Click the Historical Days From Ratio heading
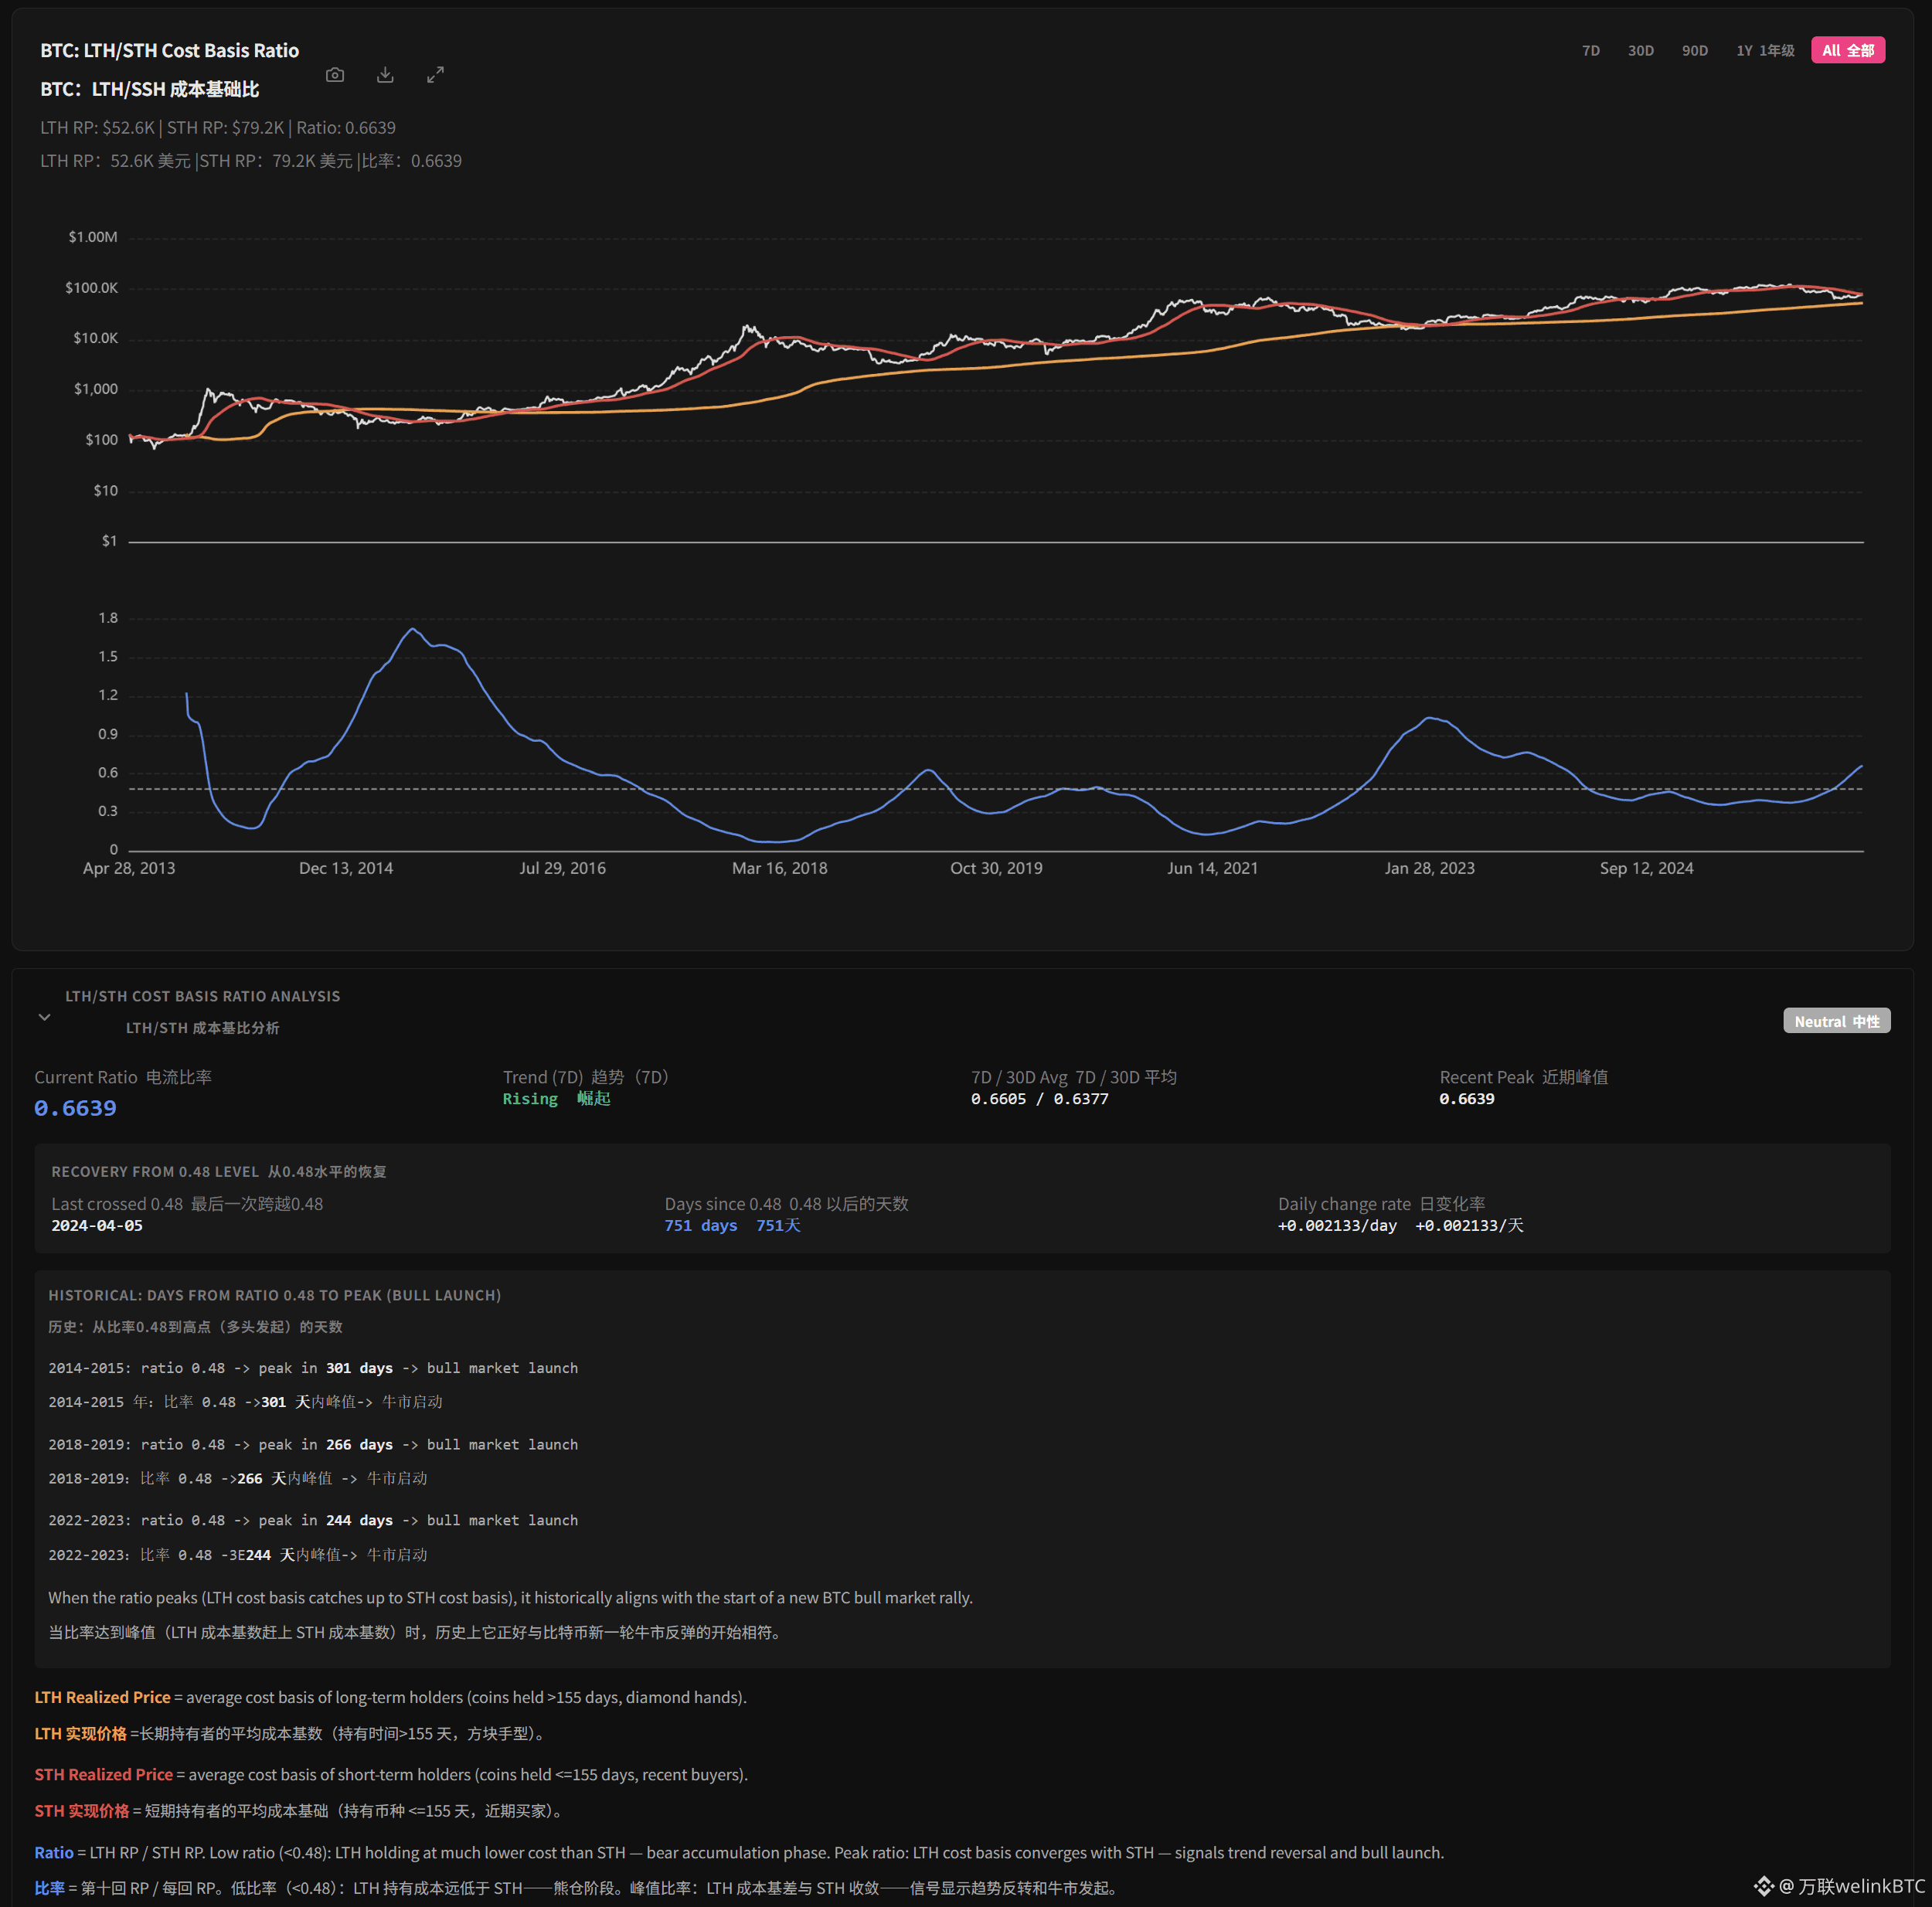Viewport: 1932px width, 1907px height. (275, 1295)
